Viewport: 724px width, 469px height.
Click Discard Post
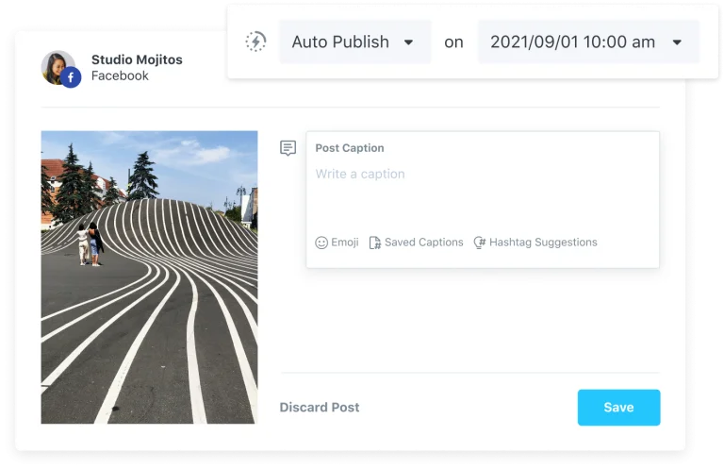coord(320,408)
